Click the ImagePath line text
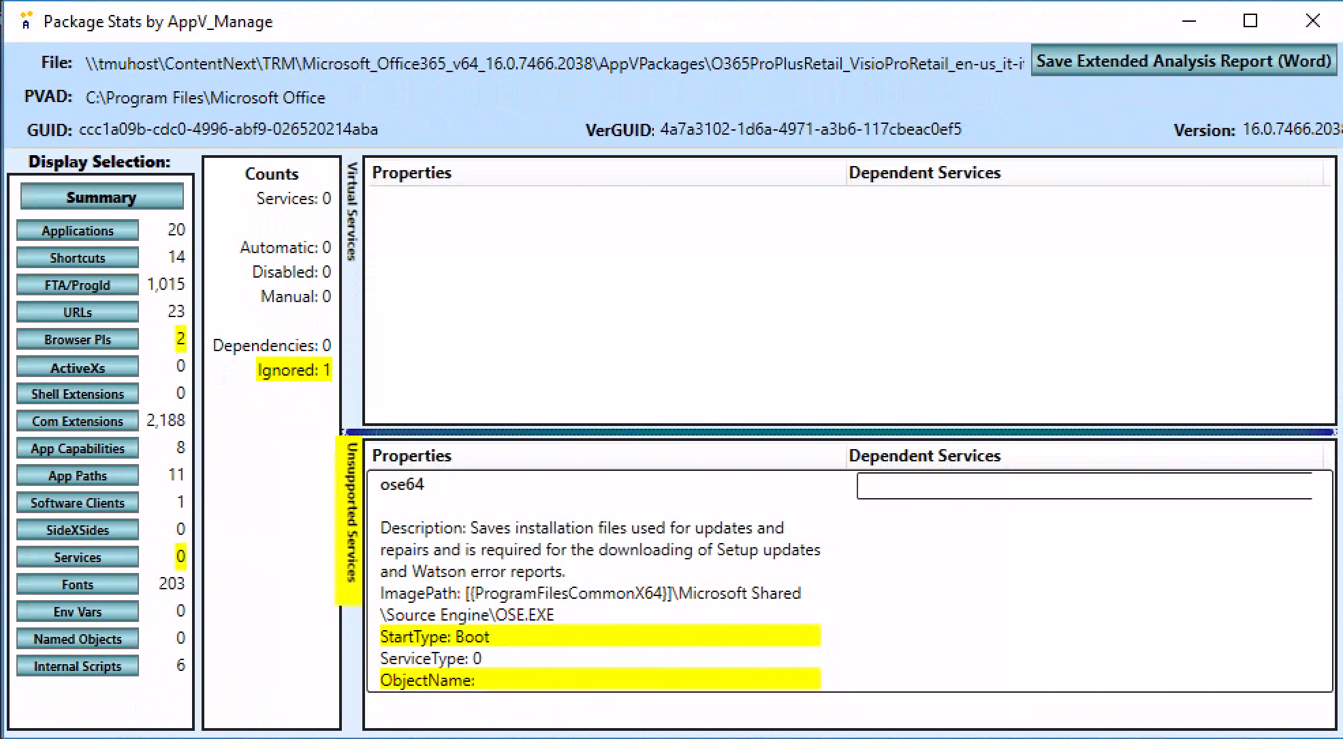Viewport: 1343px width, 739px height. coord(590,604)
